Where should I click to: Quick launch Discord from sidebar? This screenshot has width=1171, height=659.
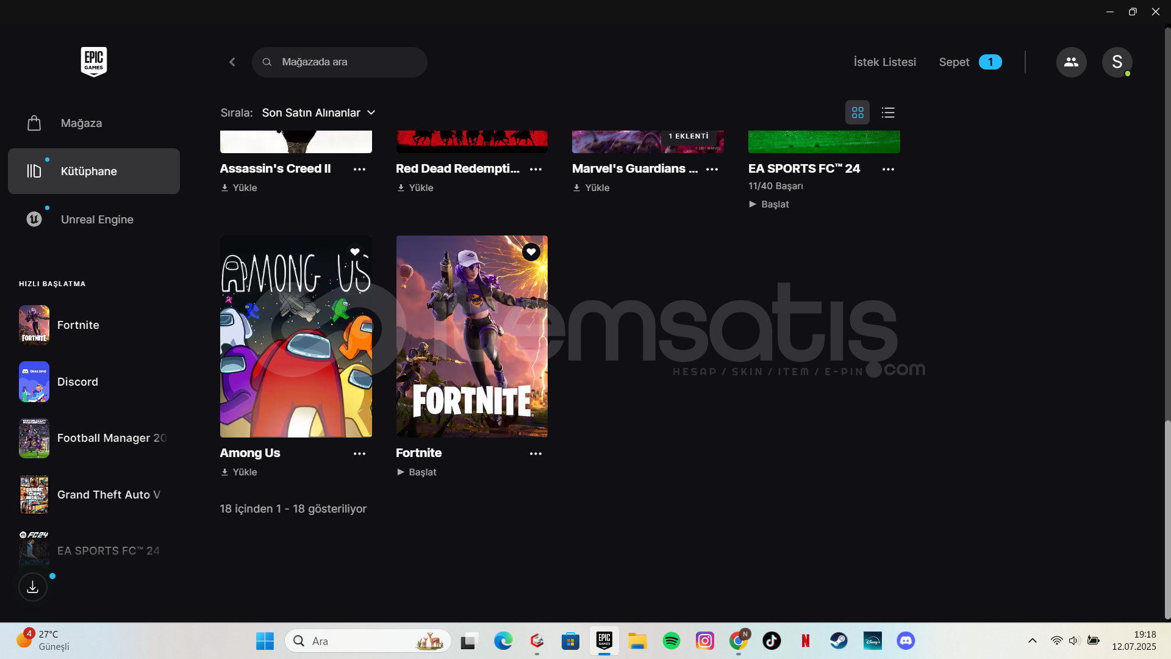[94, 382]
